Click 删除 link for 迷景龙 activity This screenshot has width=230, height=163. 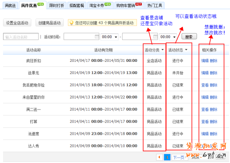[x=214, y=73]
